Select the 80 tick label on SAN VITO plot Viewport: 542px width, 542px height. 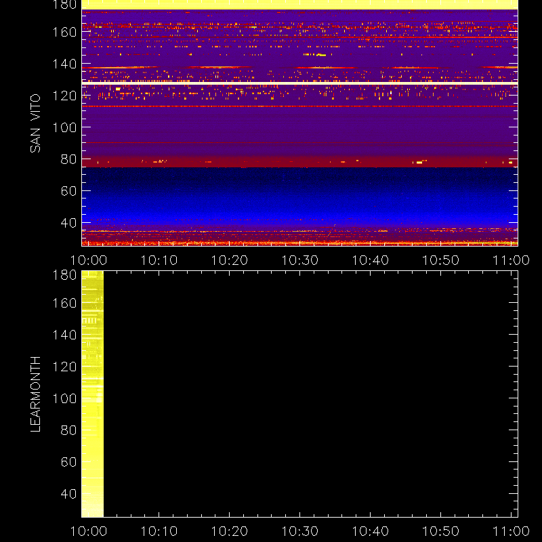click(x=68, y=159)
